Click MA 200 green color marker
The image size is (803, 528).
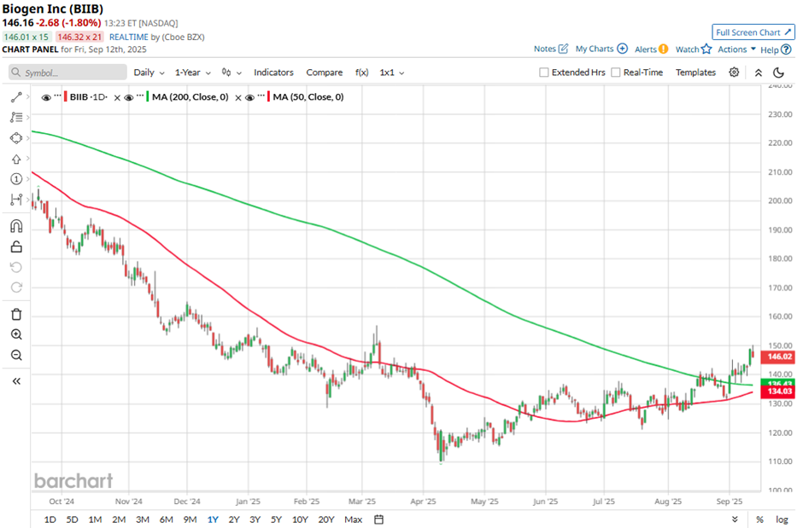coord(148,97)
